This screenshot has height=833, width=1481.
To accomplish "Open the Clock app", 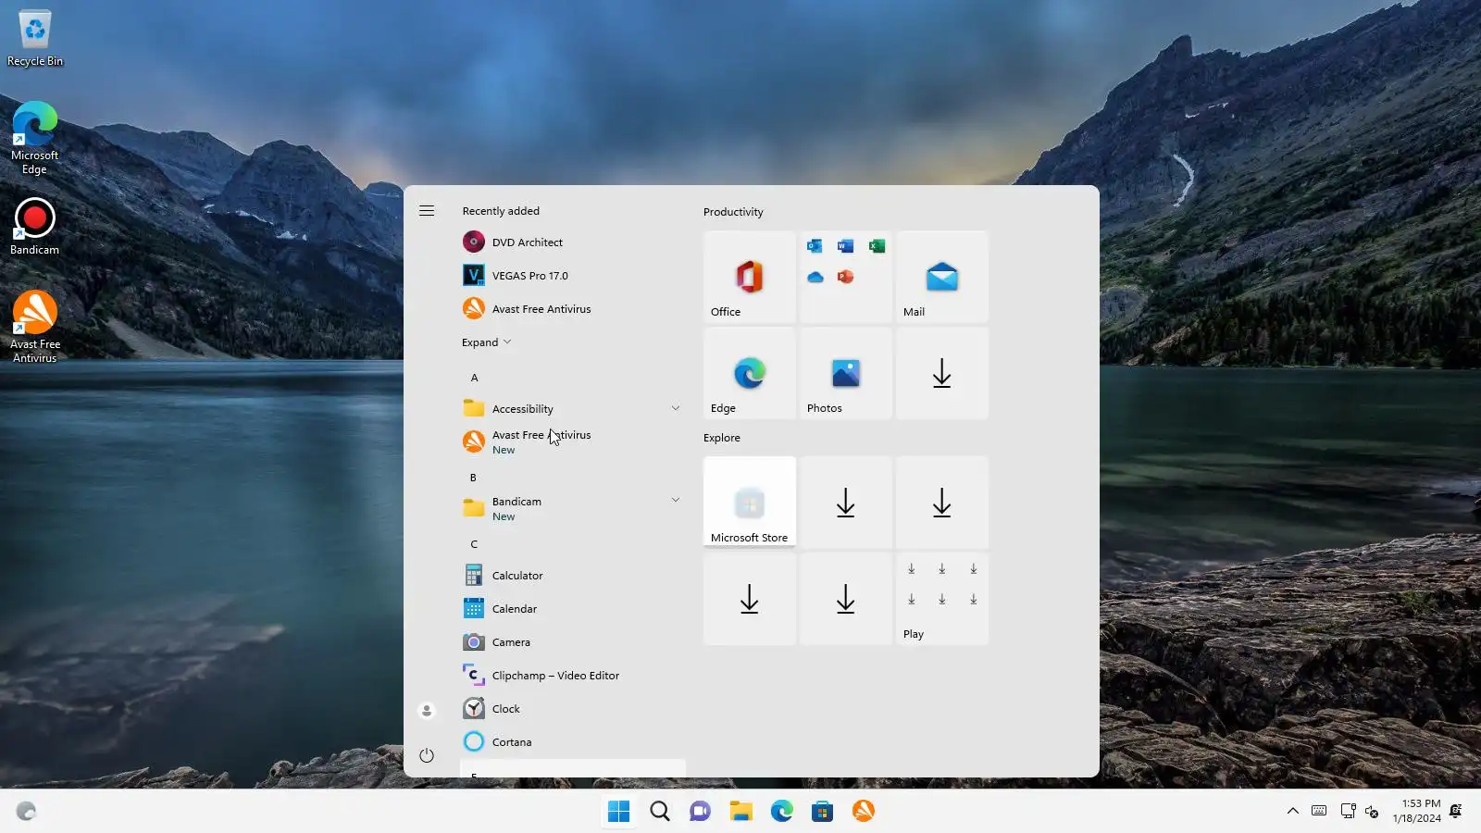I will click(573, 709).
